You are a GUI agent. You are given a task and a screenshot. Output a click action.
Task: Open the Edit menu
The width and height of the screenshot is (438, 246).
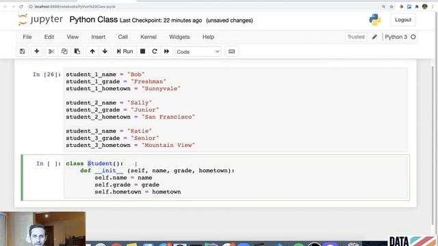(49, 37)
